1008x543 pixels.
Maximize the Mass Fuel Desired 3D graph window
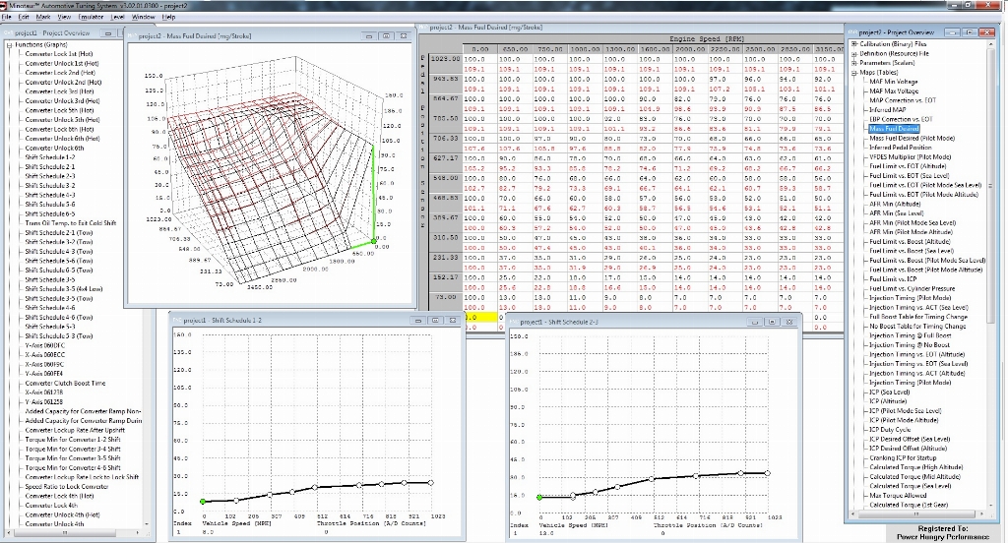[x=386, y=36]
